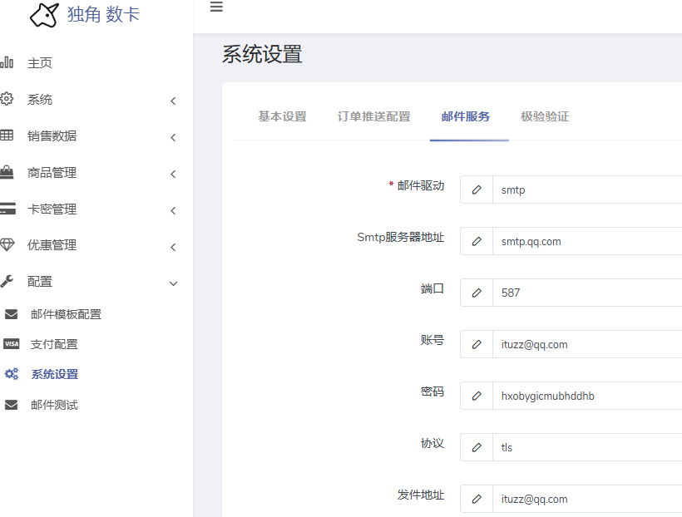Expand the 优惠管理 menu chevron
682x517 pixels.
[x=173, y=247]
